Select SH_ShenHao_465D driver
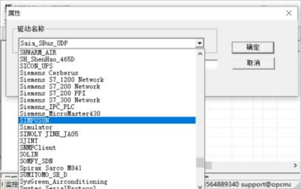Image resolution: width=301 pixels, height=189 pixels. [107, 59]
